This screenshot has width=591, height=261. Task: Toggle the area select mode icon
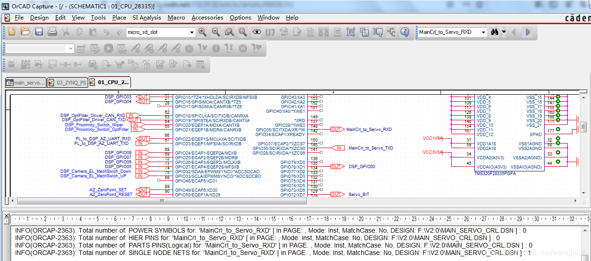pos(364,32)
